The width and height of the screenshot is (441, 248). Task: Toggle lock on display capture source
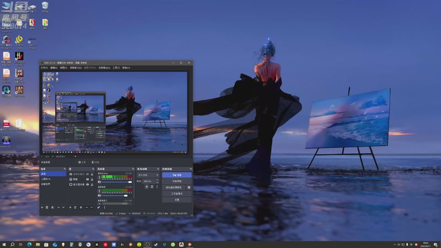pyautogui.click(x=92, y=185)
